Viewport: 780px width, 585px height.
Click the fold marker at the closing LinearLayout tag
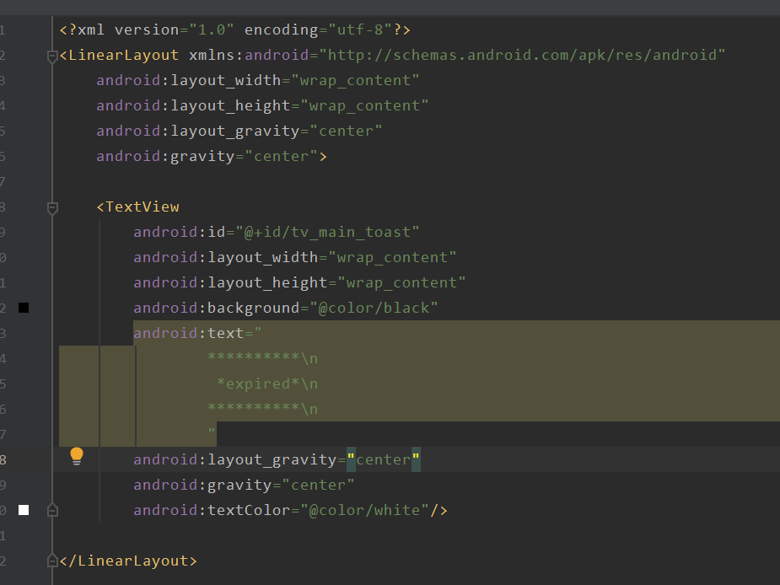[51, 560]
